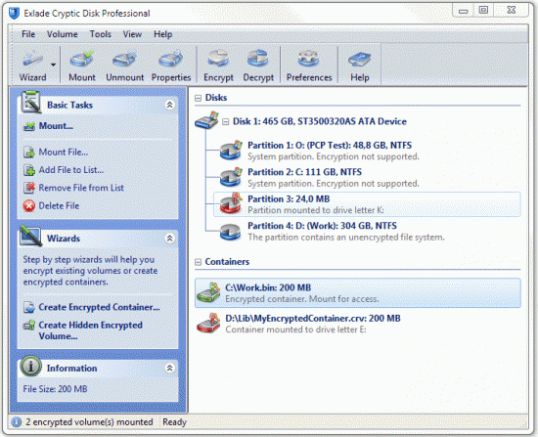Open the View menu

(x=132, y=34)
